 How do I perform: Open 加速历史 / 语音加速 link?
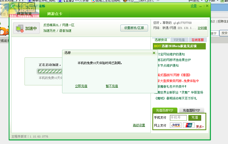click(x=57, y=31)
